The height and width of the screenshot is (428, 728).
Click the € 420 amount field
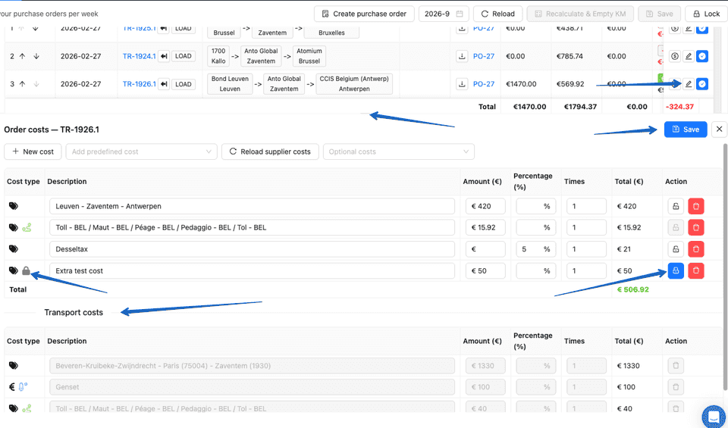[485, 206]
